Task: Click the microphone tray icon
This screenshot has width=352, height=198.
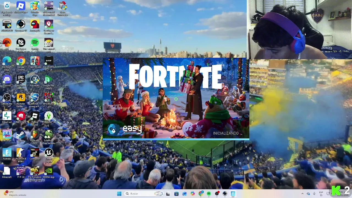Action: 314,194
